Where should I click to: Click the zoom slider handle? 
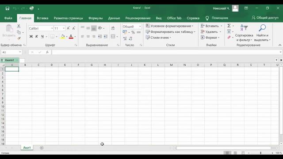260,153
